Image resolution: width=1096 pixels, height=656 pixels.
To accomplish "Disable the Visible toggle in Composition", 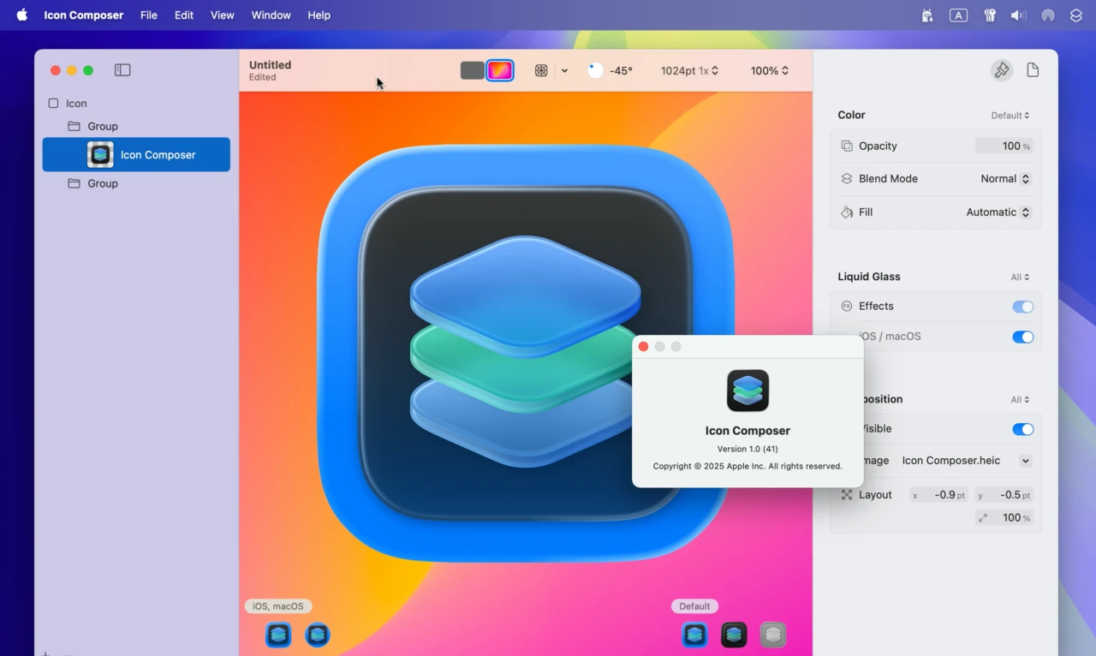I will (1022, 429).
